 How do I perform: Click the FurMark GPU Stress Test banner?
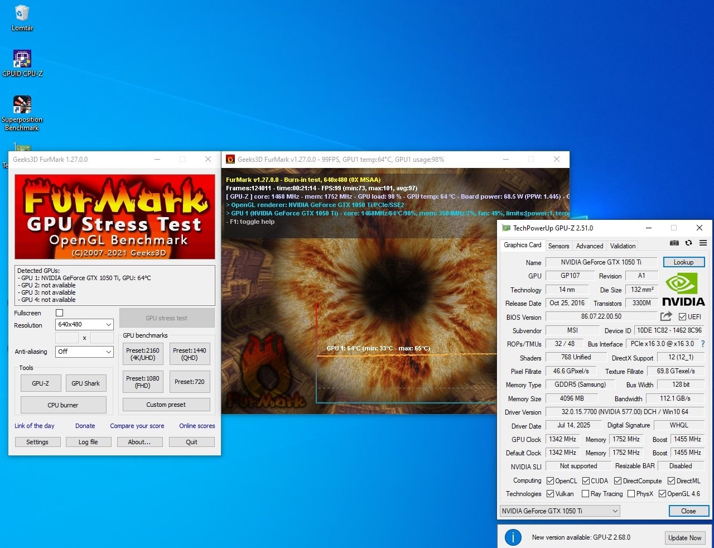[115, 217]
